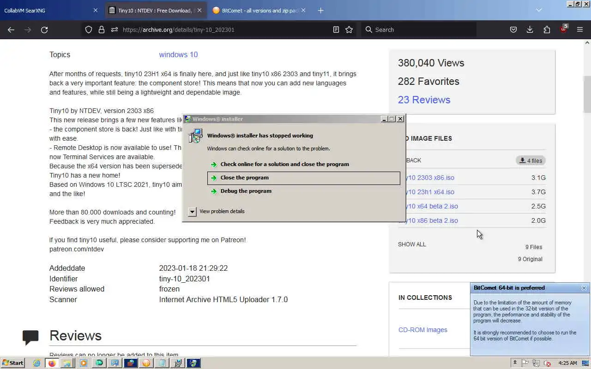Click the page vertical scrollbar thumb
Image resolution: width=591 pixels, height=369 pixels.
(587, 94)
